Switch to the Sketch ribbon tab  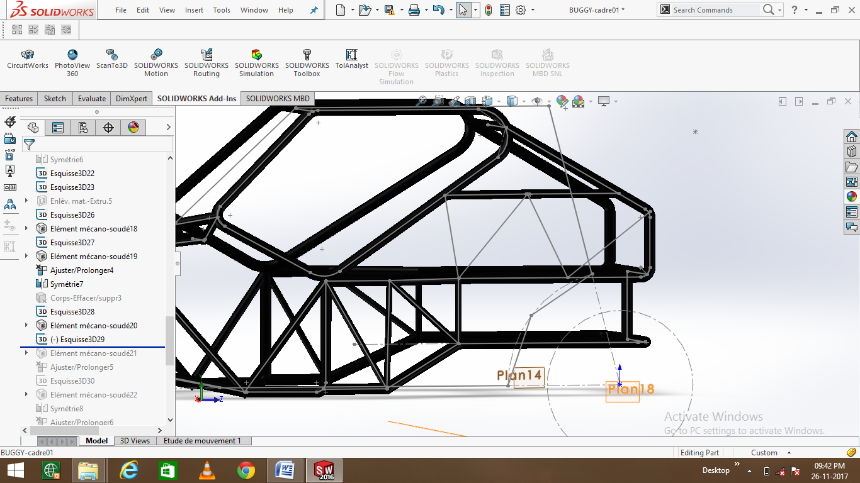click(54, 98)
